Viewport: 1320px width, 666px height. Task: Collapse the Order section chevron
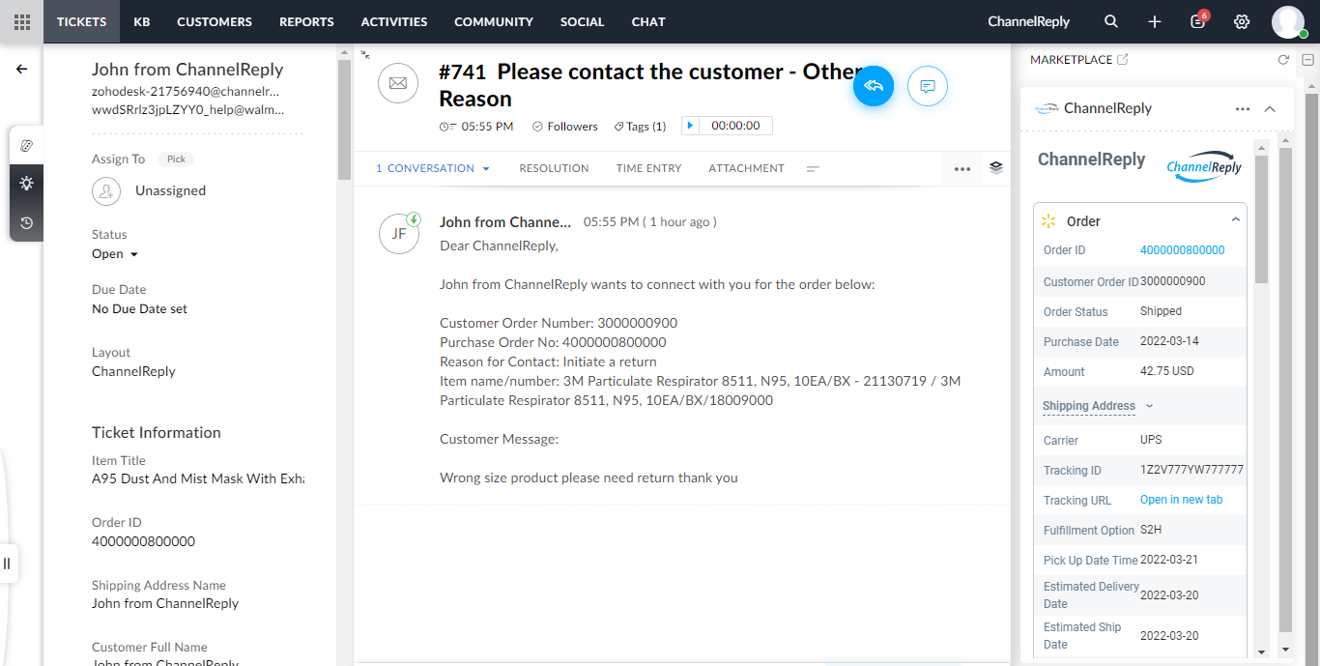coord(1235,220)
